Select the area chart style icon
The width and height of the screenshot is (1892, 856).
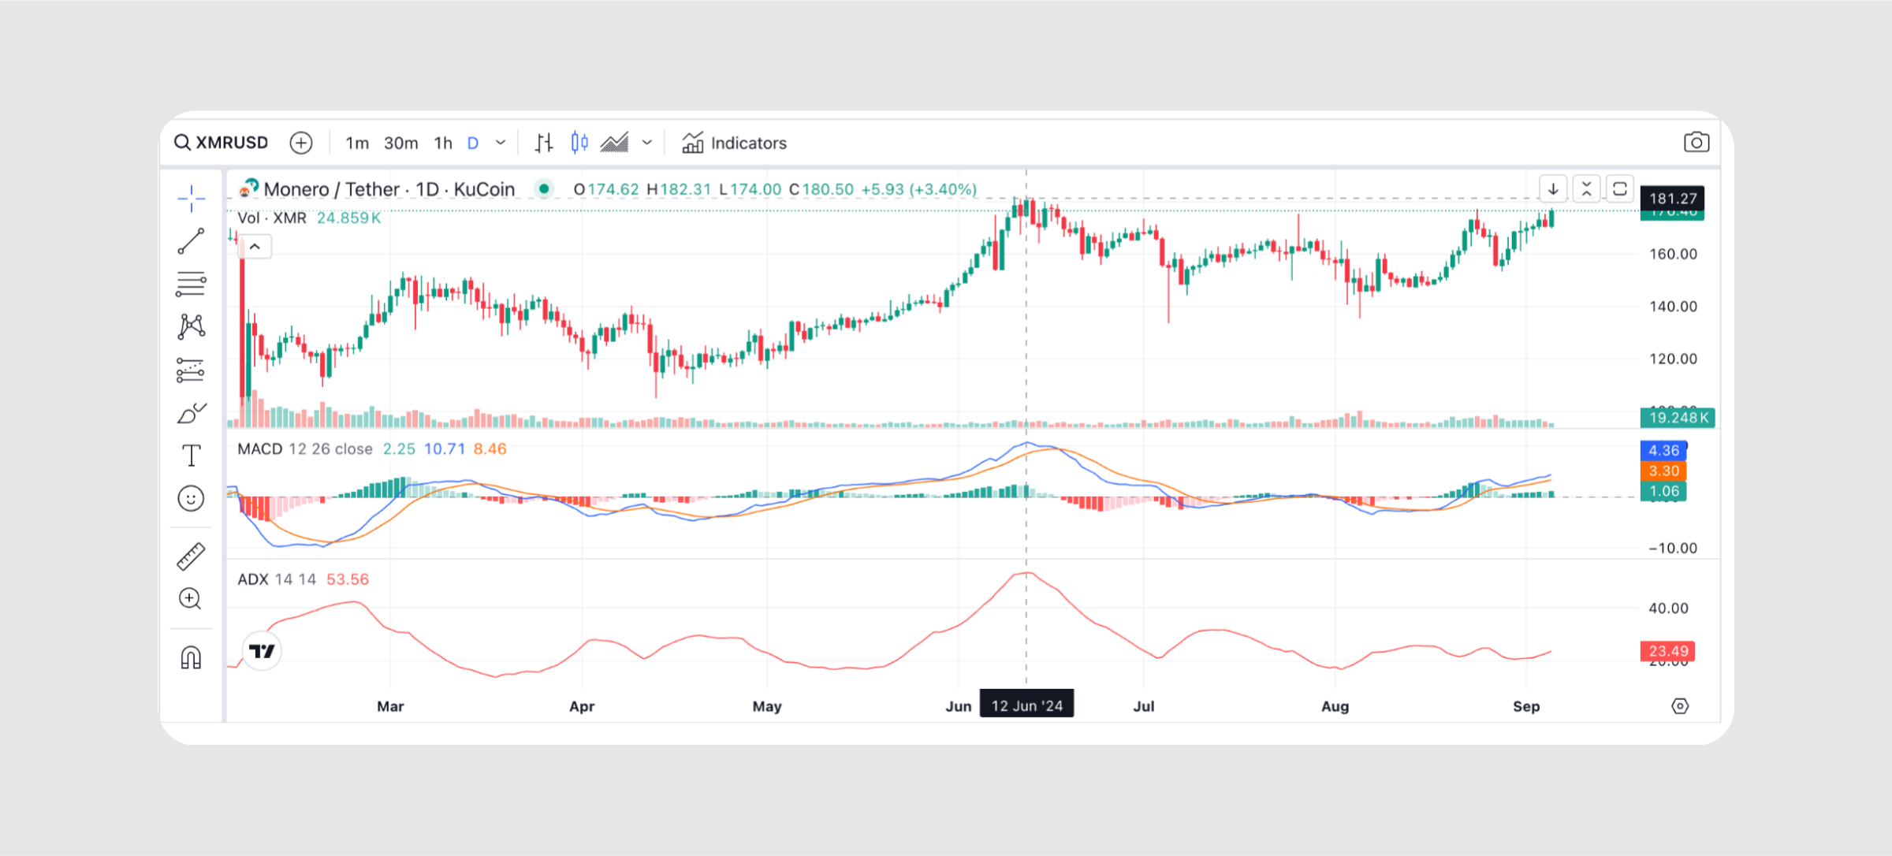(614, 143)
